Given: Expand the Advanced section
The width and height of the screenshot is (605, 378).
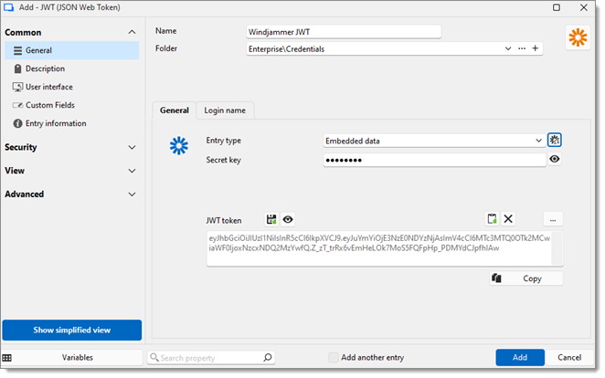Looking at the screenshot, I should point(132,194).
